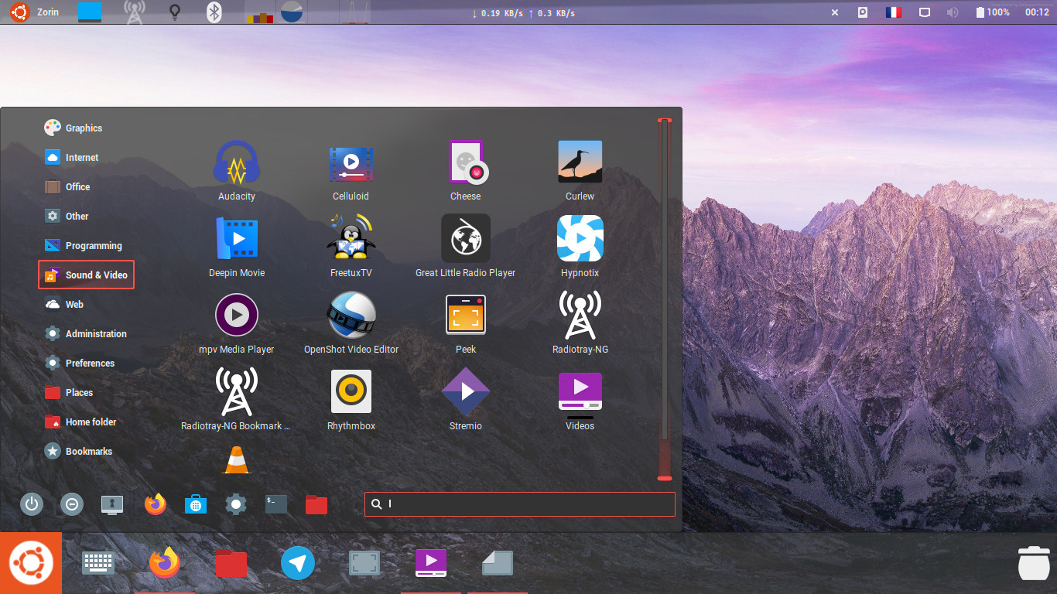
Task: Open Firefox from the bottom dock
Action: [165, 562]
